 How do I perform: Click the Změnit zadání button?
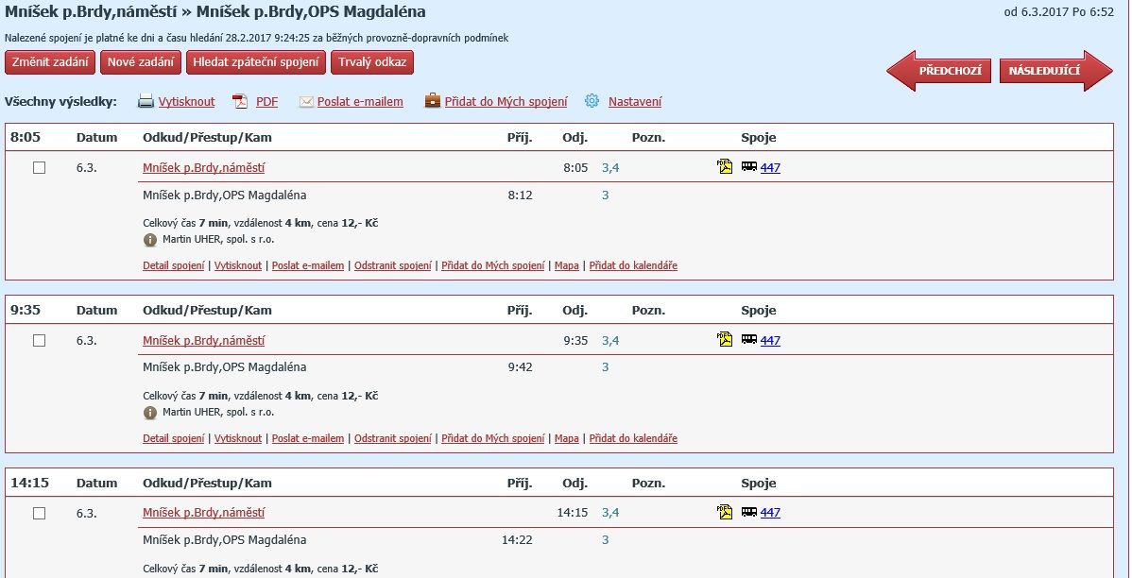pos(50,62)
